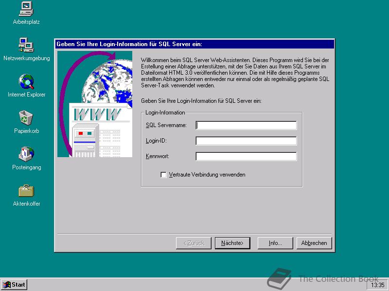This screenshot has width=389, height=291.
Task: Click the WWW globe illustration in wizard
Action: tap(95, 104)
